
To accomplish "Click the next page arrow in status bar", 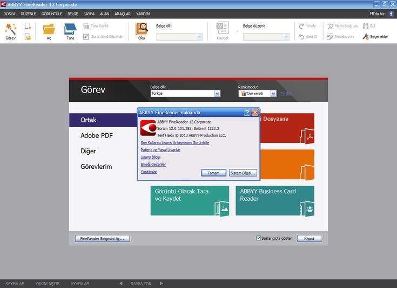I will (162, 284).
